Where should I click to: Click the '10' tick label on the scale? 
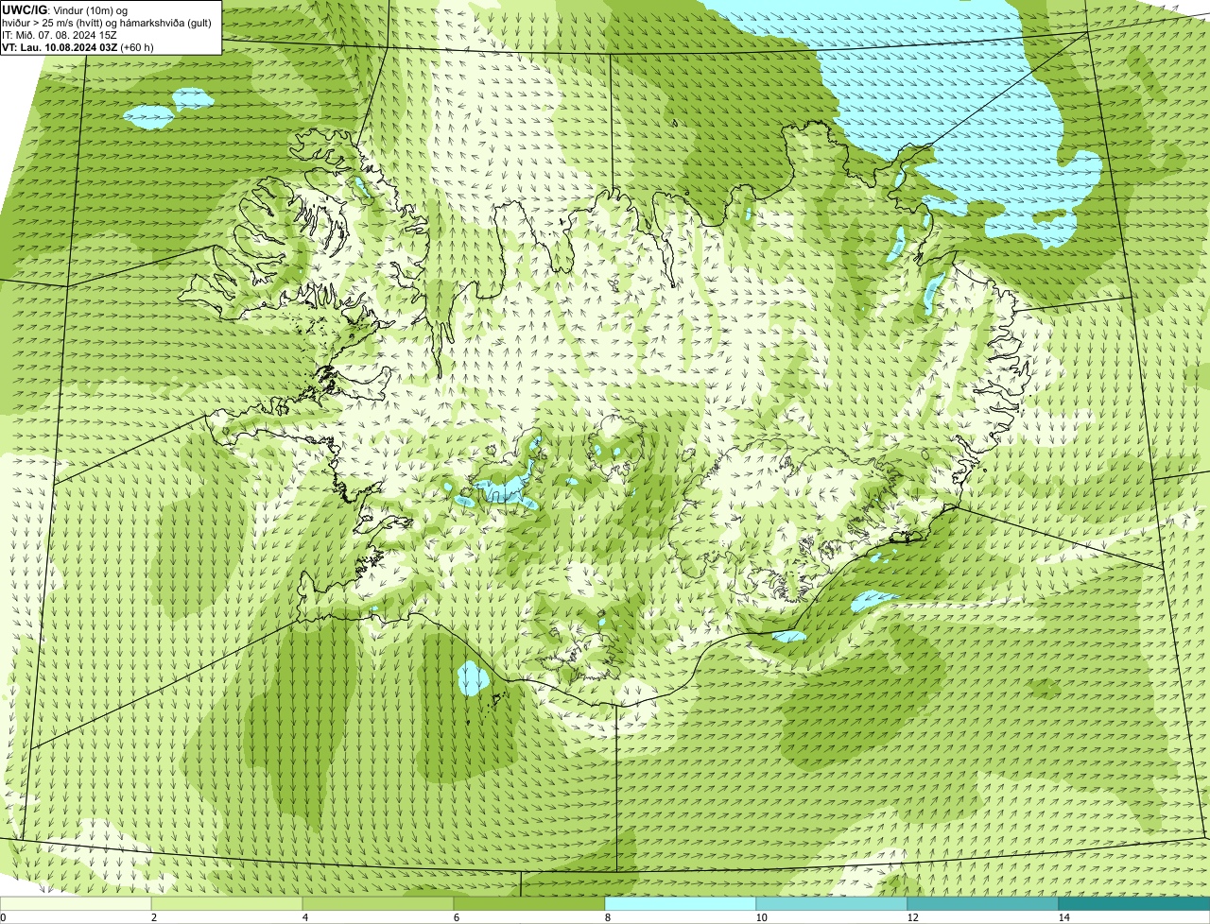click(x=762, y=917)
